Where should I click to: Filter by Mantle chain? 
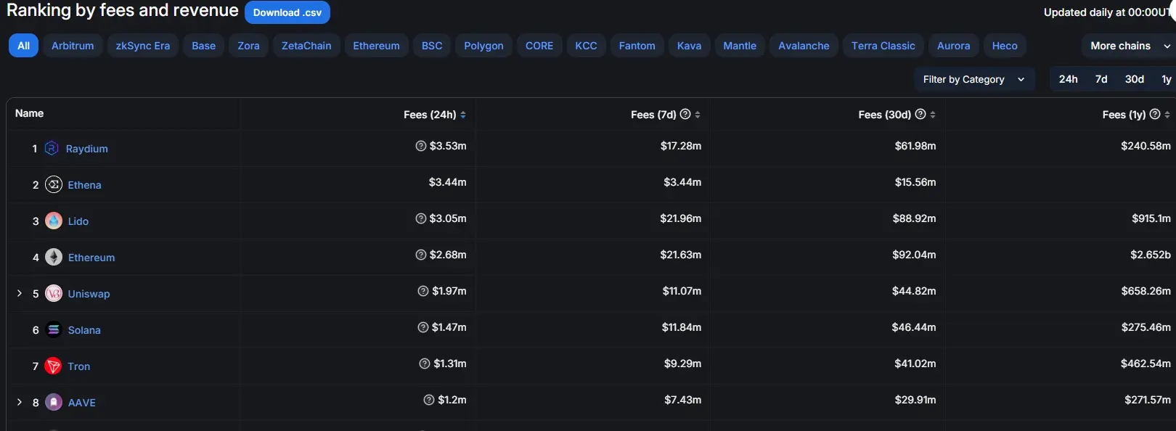[740, 46]
